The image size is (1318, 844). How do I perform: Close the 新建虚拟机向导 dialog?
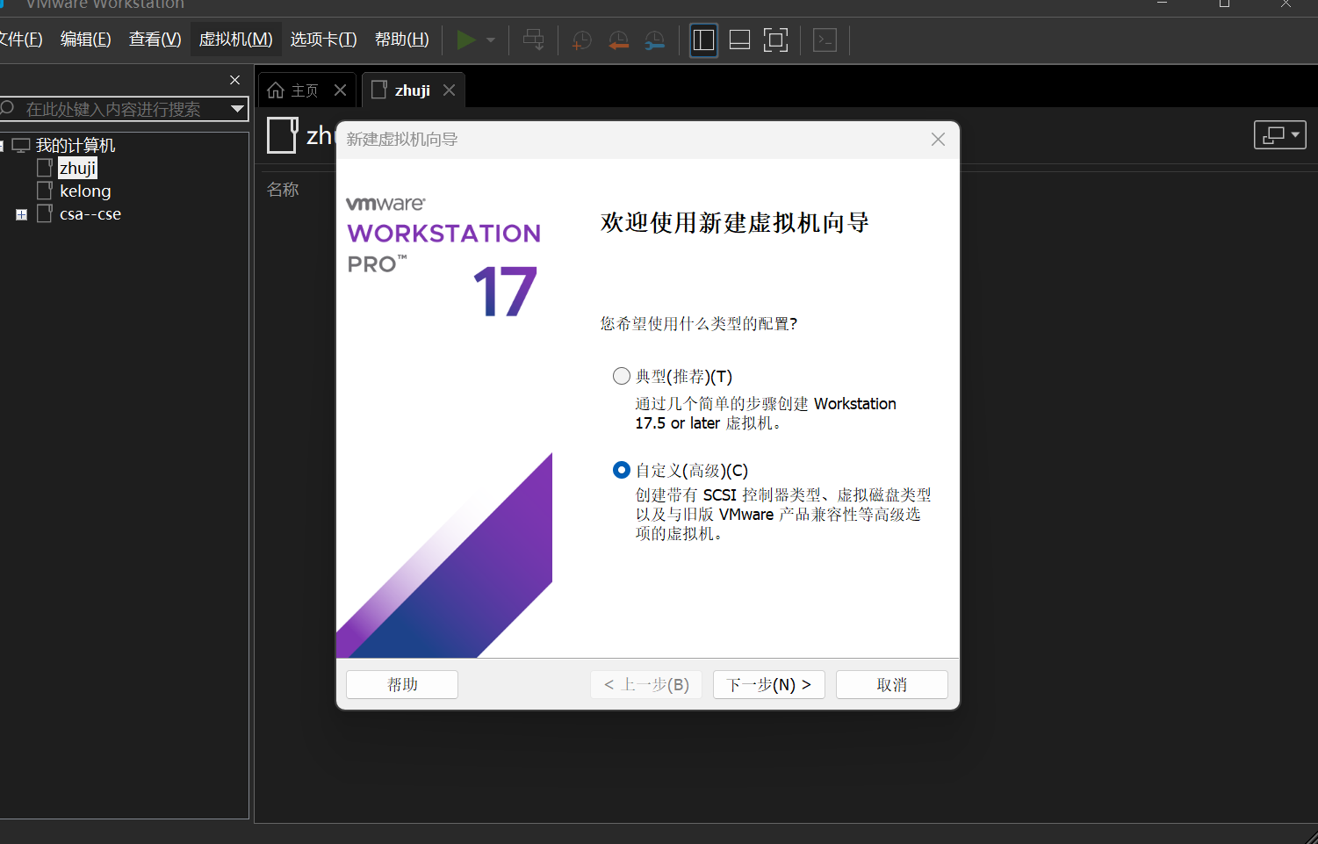(x=938, y=140)
